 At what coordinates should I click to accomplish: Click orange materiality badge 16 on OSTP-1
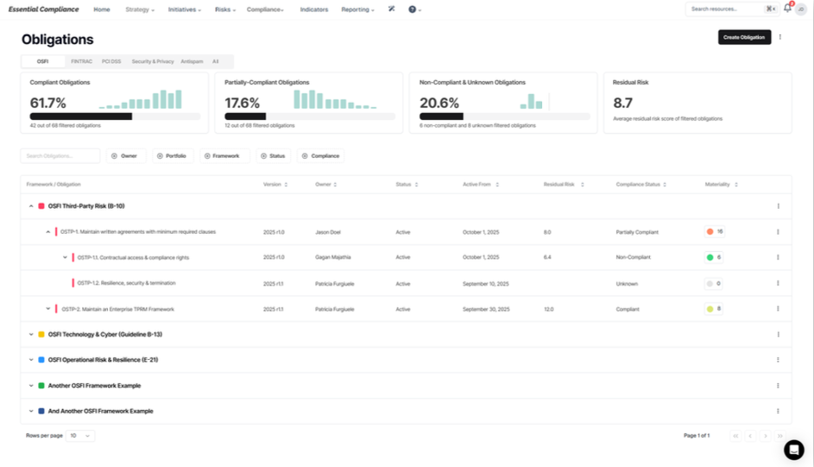click(715, 231)
